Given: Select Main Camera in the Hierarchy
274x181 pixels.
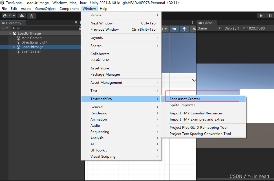Looking at the screenshot, I should pos(32,38).
